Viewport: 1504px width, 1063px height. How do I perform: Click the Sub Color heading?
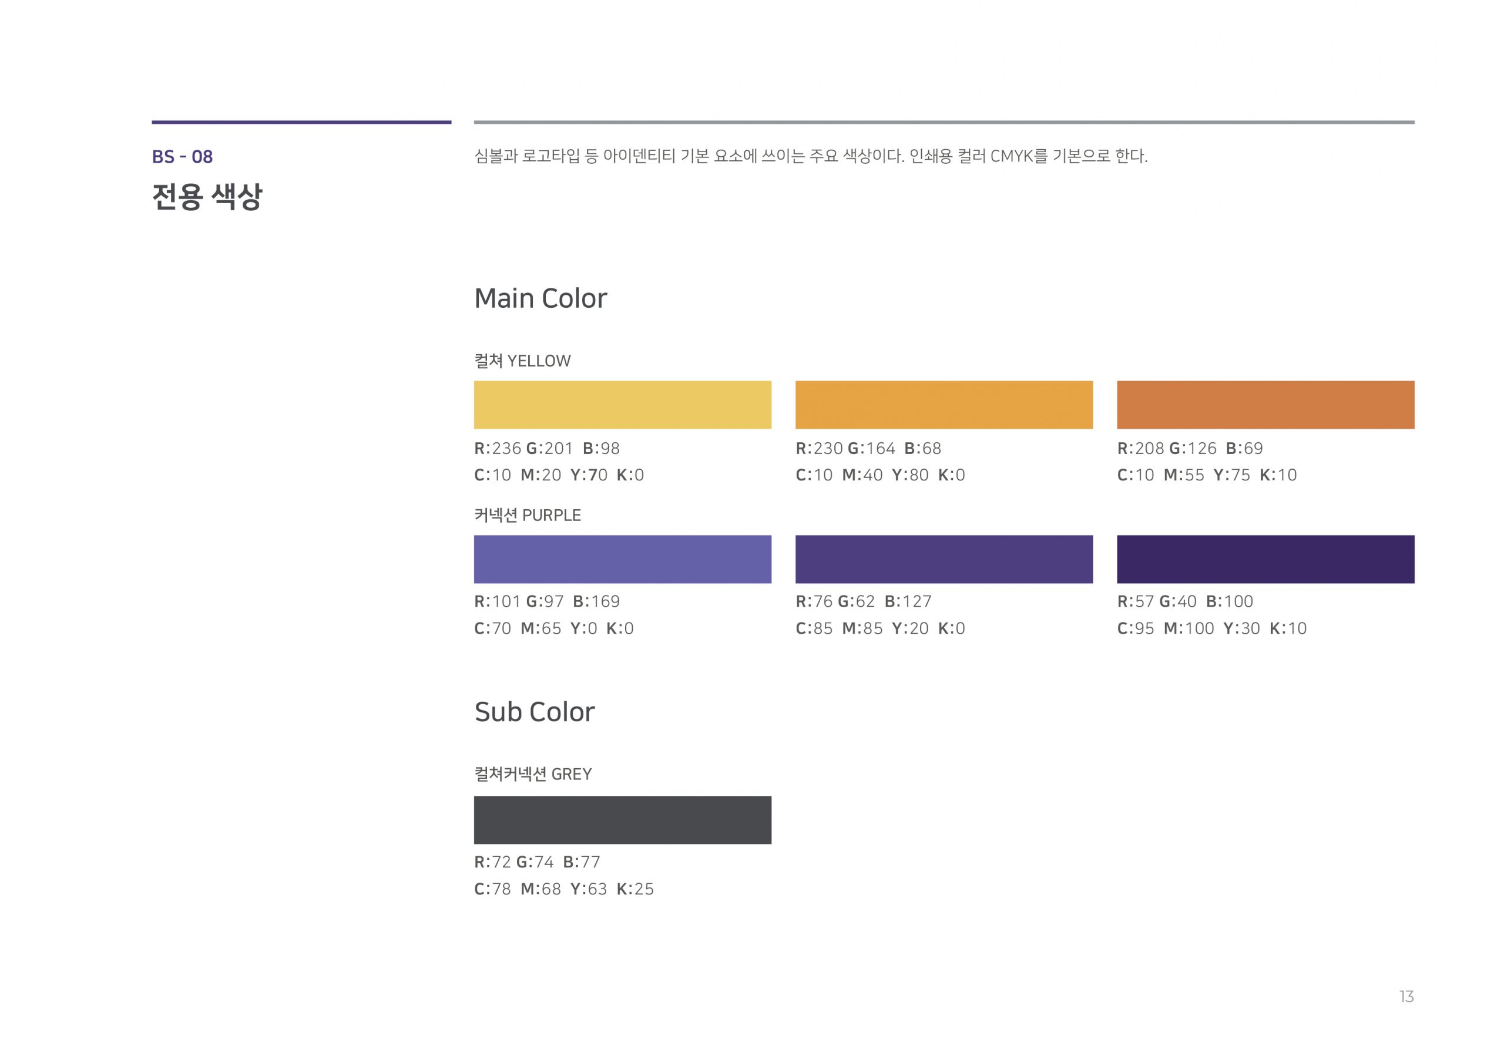[535, 711]
